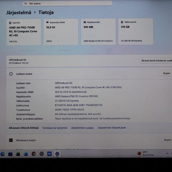Open the dark folder app on the taskbar
Image resolution: width=172 pixels, height=172 pixels.
click(x=10, y=154)
